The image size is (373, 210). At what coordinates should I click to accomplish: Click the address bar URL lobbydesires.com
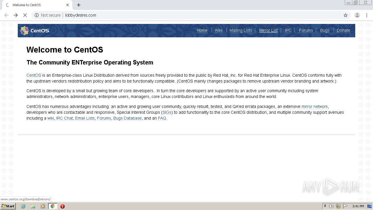81,15
